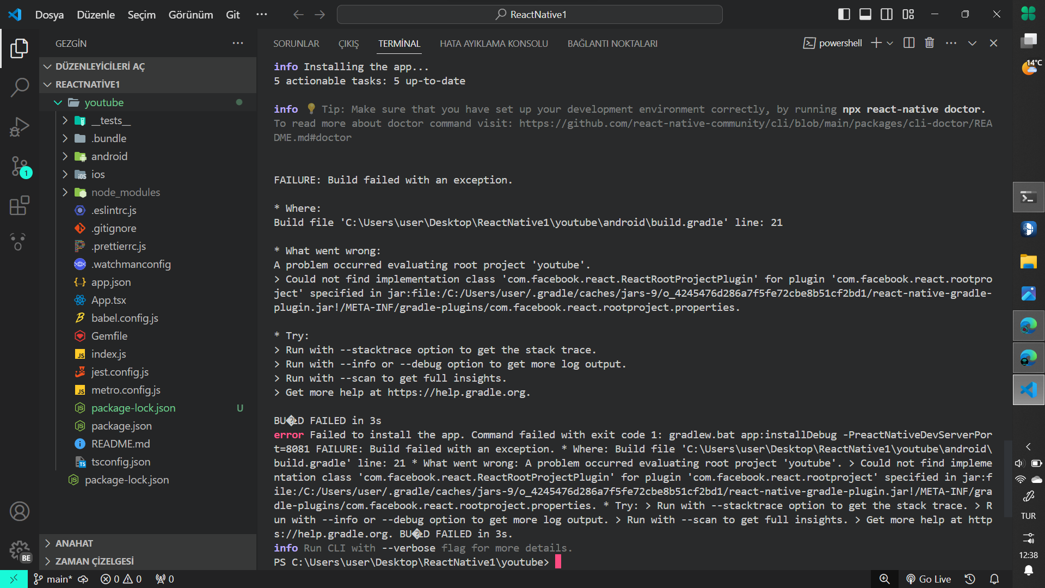
Task: Open the Extensions view
Action: coord(20,206)
